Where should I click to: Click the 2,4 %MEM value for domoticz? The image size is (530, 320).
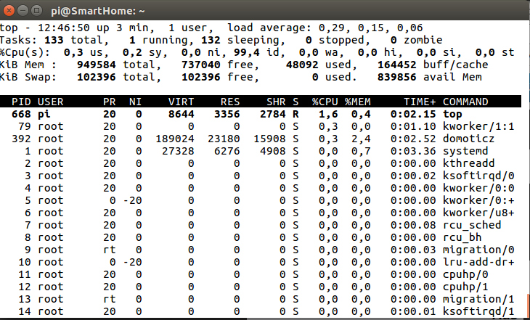click(361, 139)
